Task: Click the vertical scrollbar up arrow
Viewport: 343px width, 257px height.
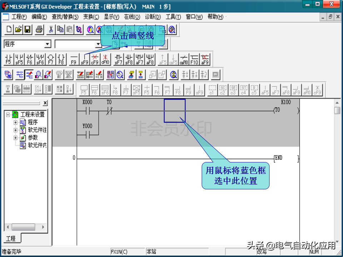Action: 337,102
